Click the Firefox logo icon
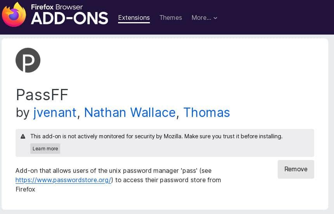 click(x=14, y=15)
